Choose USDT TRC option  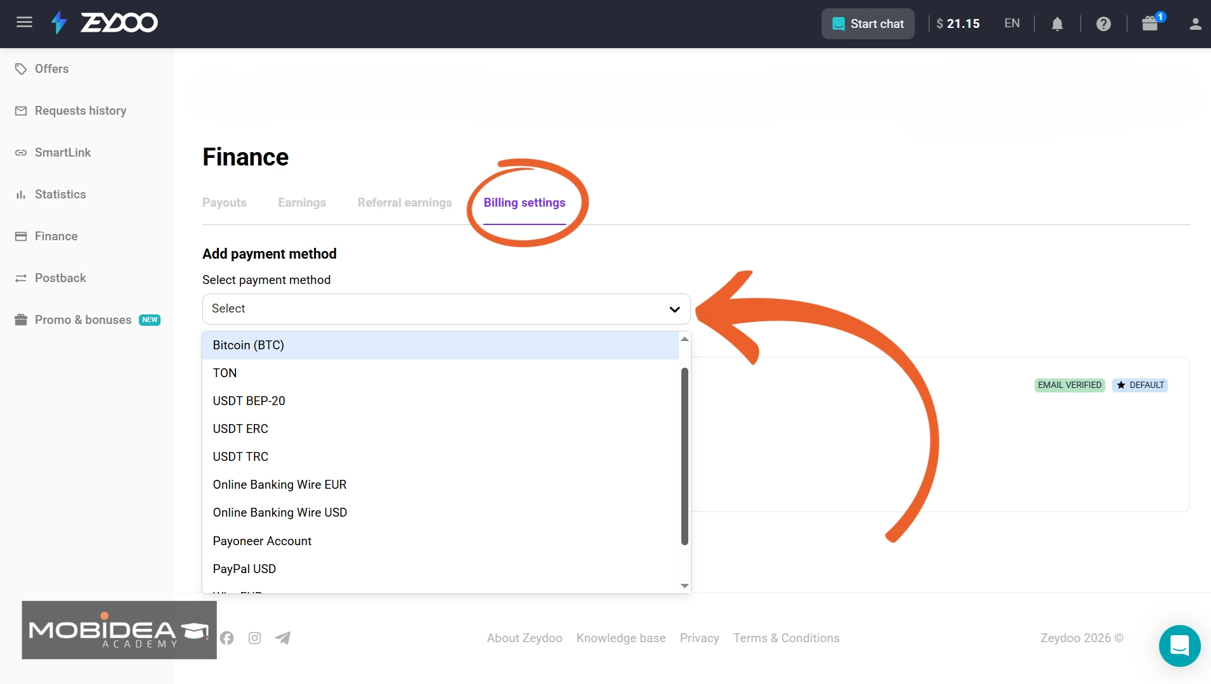click(x=440, y=456)
